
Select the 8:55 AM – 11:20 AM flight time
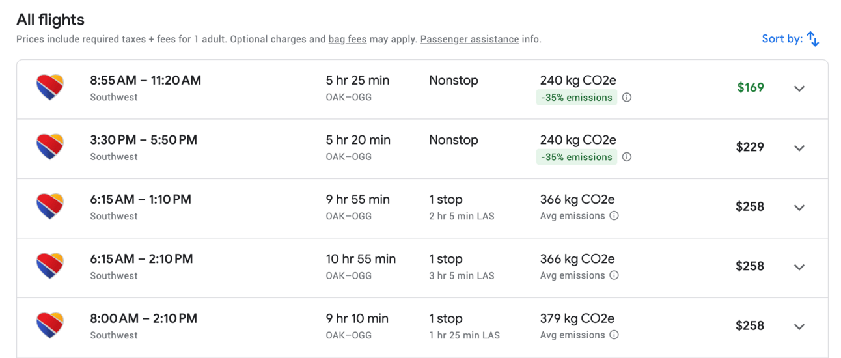146,81
